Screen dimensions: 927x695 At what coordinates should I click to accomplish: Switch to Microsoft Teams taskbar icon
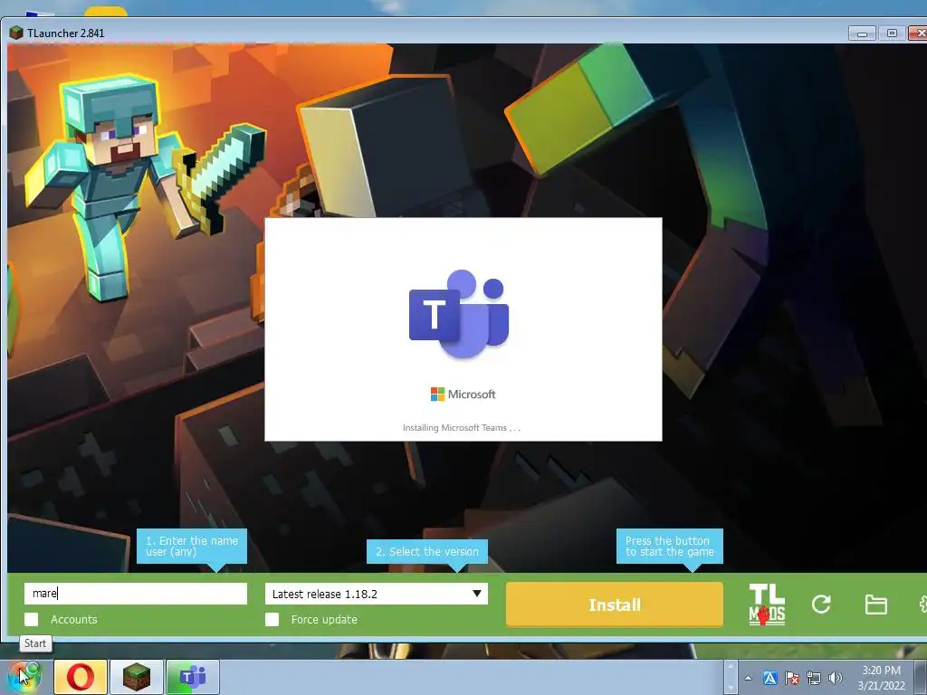point(192,677)
